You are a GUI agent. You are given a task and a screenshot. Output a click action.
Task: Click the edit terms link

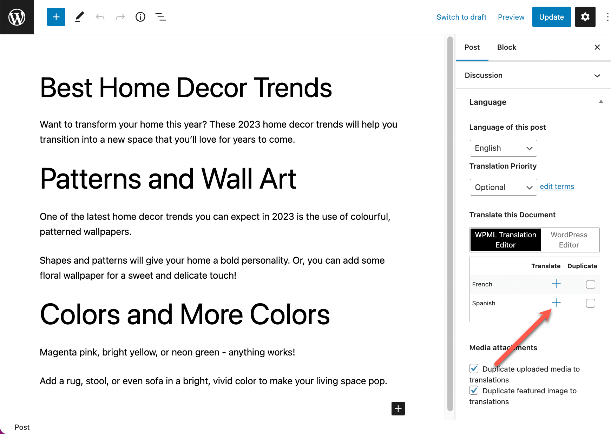[x=557, y=187]
